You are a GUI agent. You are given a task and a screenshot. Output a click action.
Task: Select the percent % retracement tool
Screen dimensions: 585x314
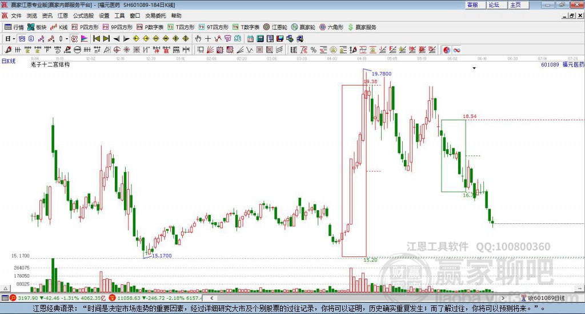click(314, 50)
